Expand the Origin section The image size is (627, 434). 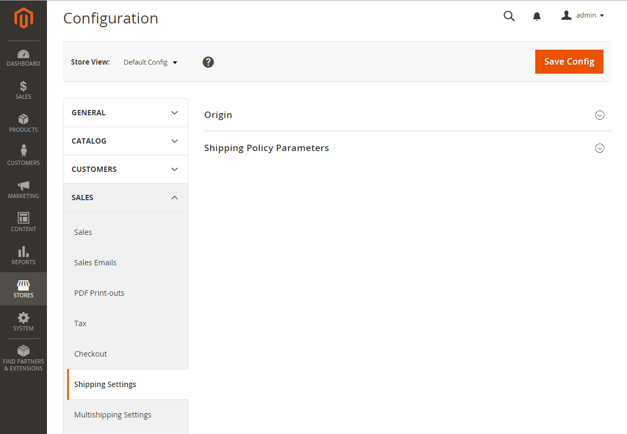(x=408, y=115)
